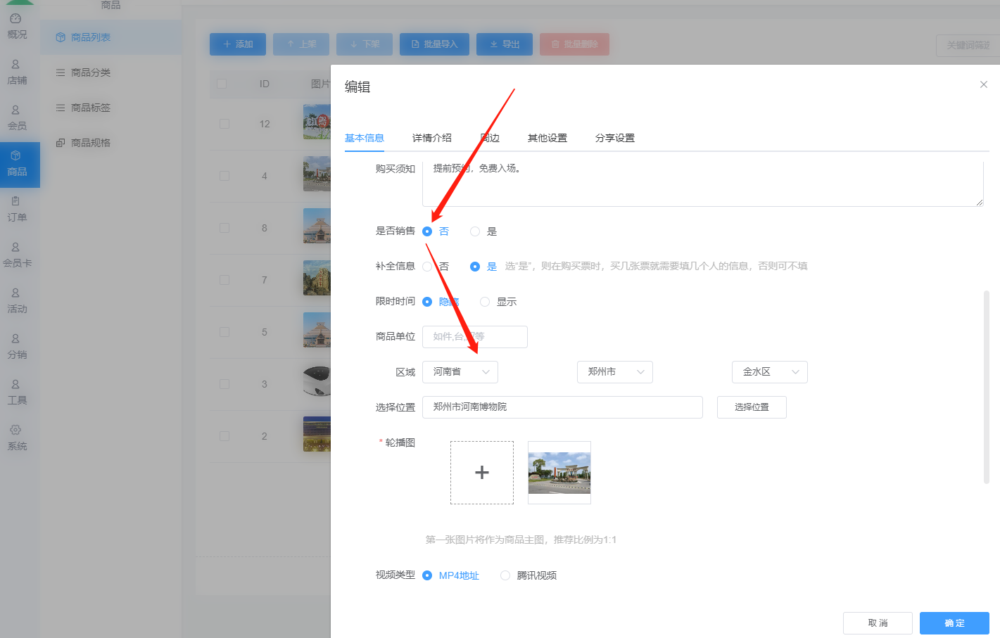Switch to the 分享设置 tab
Screen dimensions: 1000x638
tap(615, 138)
